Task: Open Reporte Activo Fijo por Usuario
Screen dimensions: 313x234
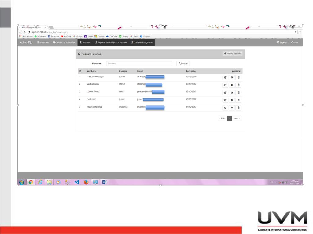Action: 111,42
